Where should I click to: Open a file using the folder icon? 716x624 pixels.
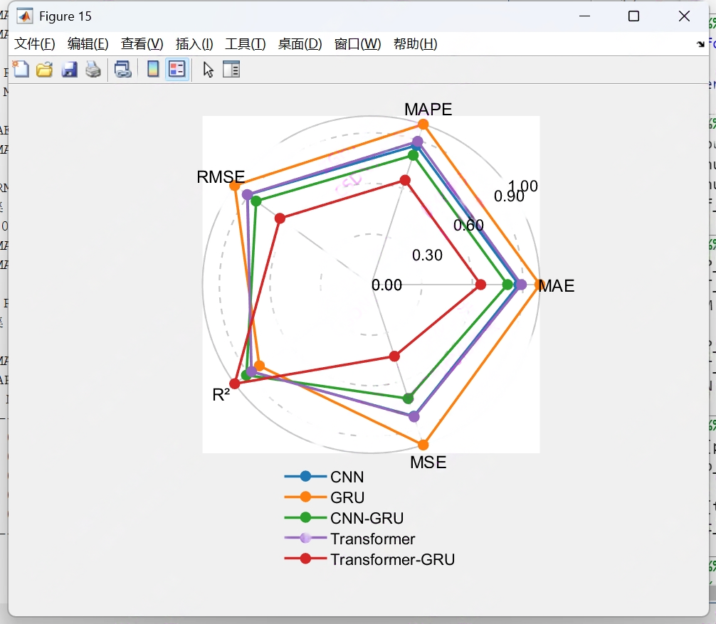pyautogui.click(x=44, y=69)
